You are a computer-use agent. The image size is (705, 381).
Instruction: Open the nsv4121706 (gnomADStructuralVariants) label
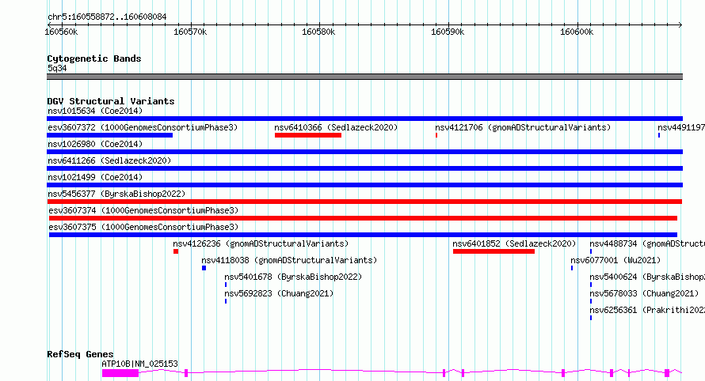coord(523,127)
